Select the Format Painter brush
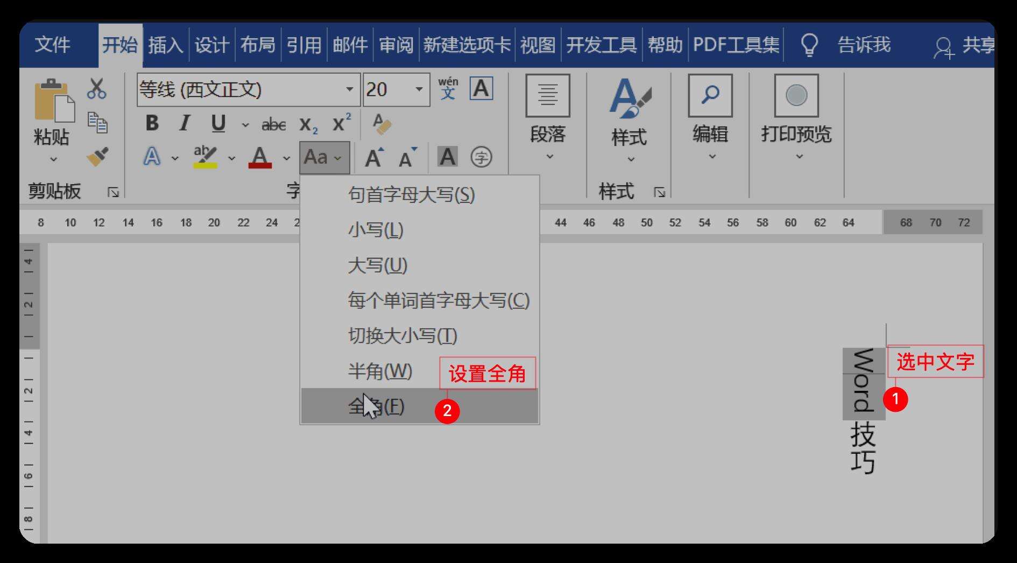Screen dimensions: 1017x563 (97, 157)
